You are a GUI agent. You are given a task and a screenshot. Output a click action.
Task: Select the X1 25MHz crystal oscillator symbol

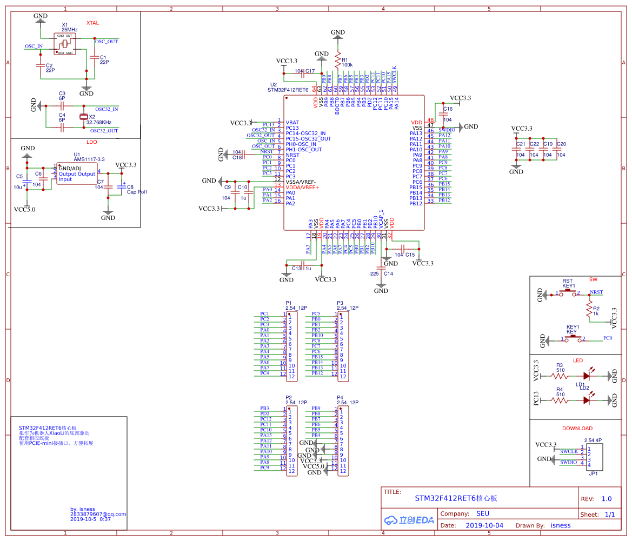[x=65, y=44]
